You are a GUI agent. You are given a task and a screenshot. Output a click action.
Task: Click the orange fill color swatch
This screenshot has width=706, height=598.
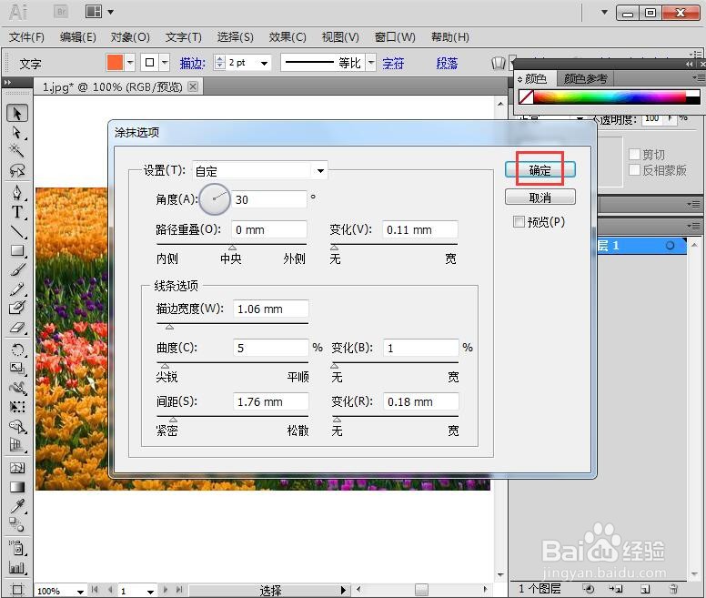115,63
